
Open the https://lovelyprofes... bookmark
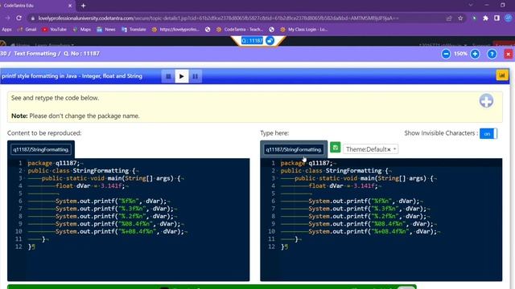pos(175,30)
